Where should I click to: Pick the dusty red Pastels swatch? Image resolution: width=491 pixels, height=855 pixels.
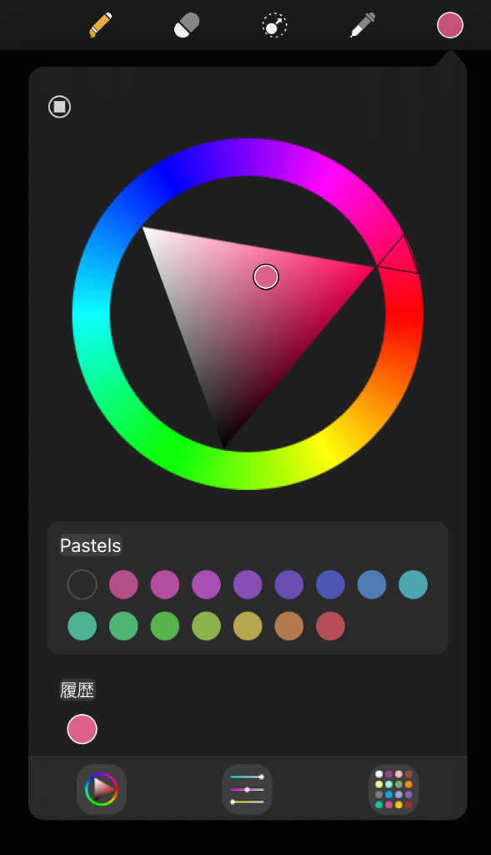(330, 626)
